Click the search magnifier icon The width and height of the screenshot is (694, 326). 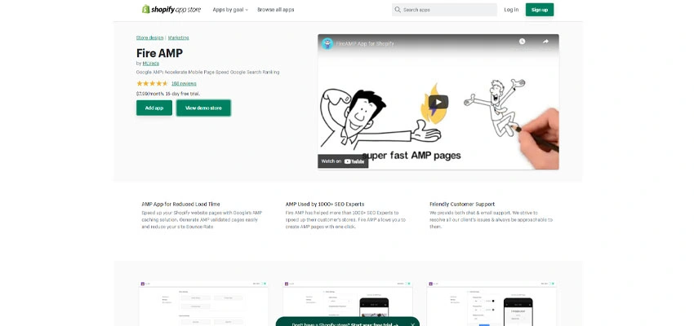coord(398,10)
